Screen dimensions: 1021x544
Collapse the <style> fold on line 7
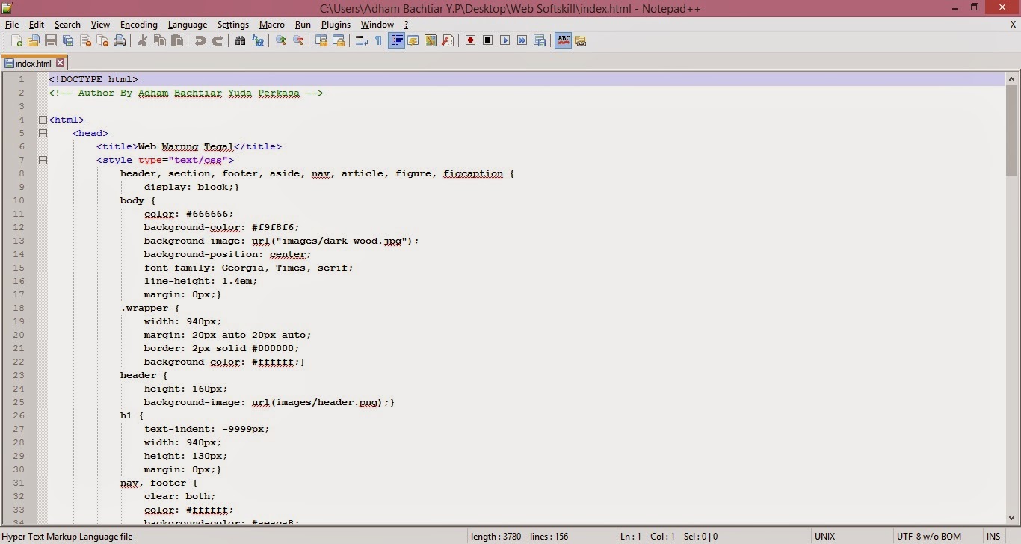pos(43,160)
